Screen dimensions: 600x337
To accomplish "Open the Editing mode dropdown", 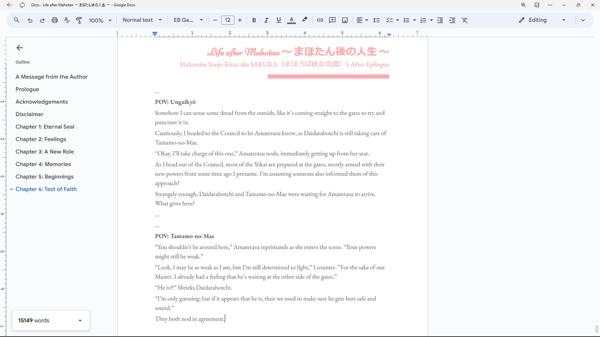I will (542, 20).
